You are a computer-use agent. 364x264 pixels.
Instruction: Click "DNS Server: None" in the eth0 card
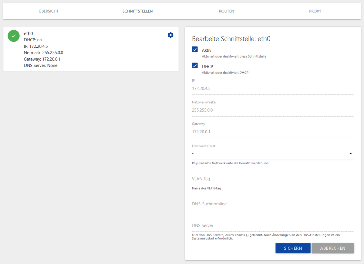pos(41,65)
